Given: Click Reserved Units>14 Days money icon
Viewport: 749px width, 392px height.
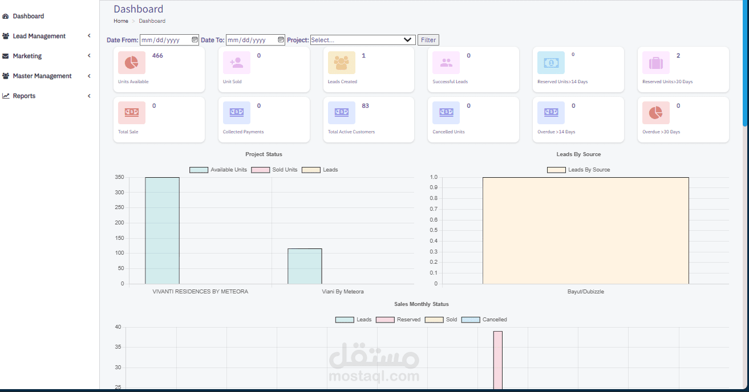Looking at the screenshot, I should (551, 63).
